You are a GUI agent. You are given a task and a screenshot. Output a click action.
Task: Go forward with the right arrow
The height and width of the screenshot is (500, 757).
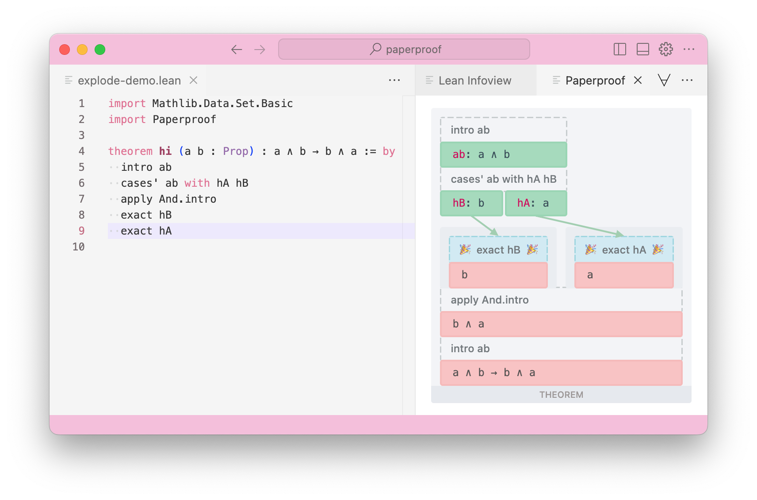(260, 50)
